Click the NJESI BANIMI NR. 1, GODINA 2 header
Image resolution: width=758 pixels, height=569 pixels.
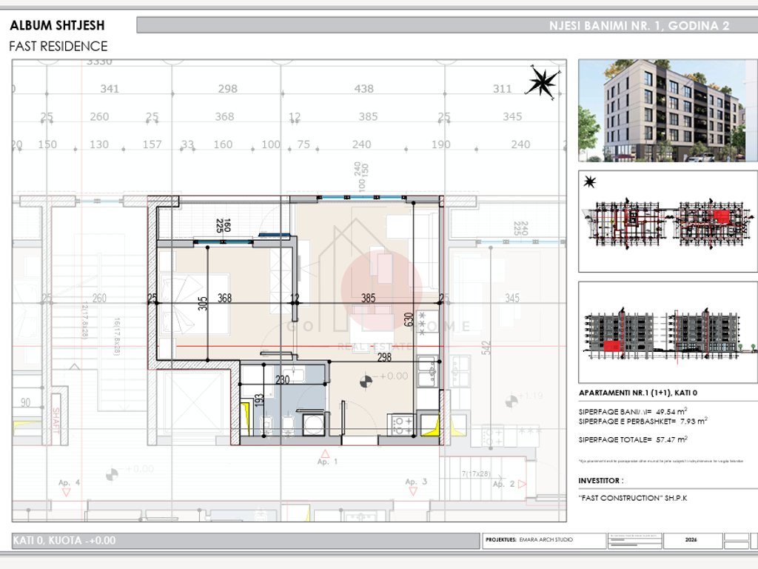[x=639, y=26]
